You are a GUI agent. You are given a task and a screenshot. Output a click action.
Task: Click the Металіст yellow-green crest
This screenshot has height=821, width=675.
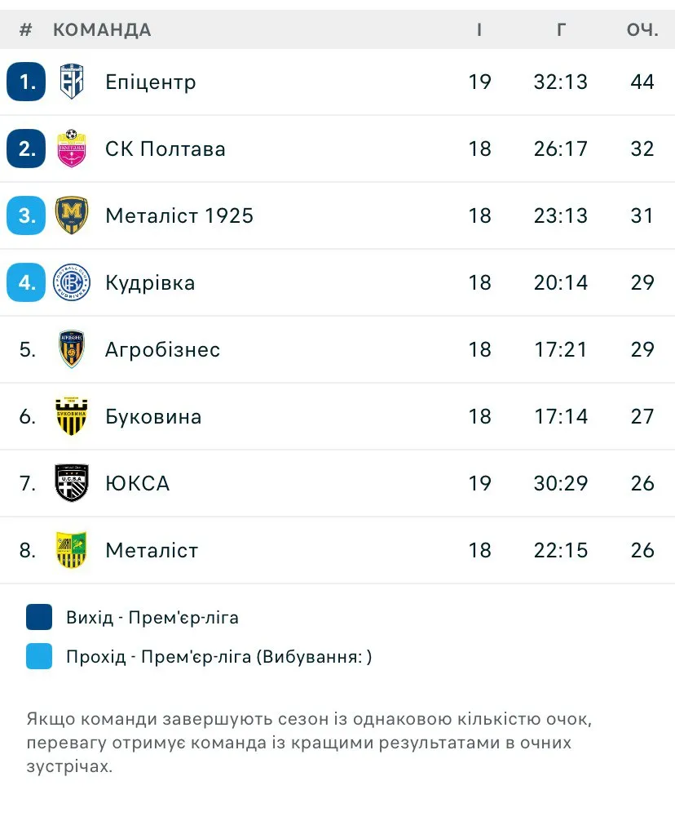point(72,550)
